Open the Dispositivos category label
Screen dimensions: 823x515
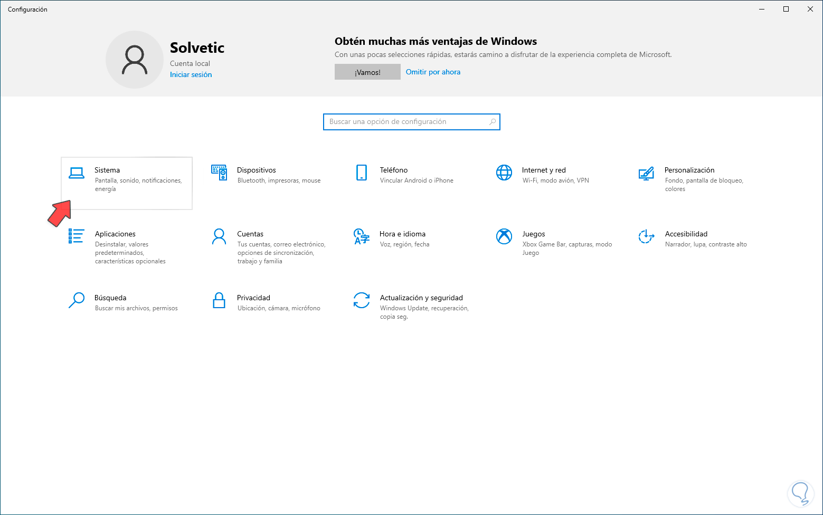point(257,170)
